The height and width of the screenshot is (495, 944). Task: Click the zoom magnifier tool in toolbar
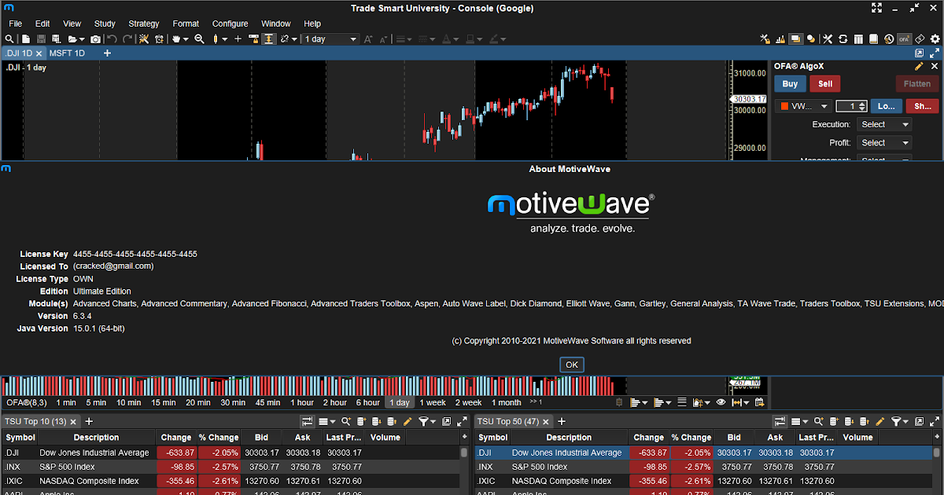(x=199, y=38)
